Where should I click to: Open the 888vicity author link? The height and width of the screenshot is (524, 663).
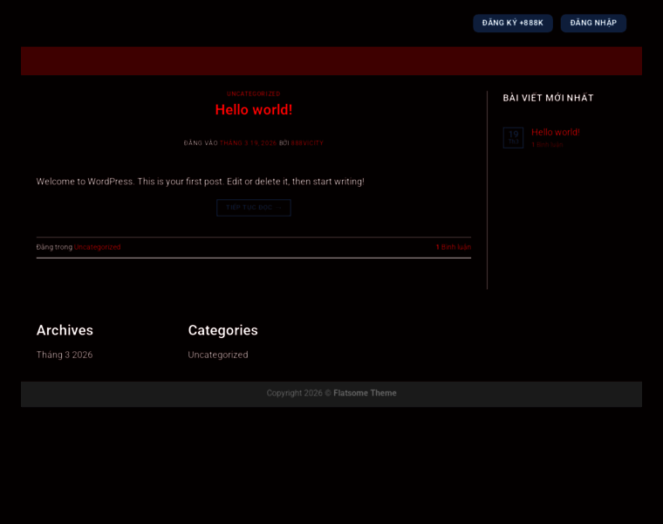tap(307, 143)
